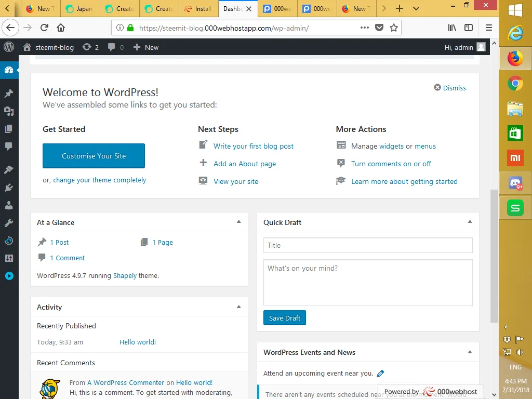View site information icon in URL bar
Viewport: 532px width, 399px height.
[x=120, y=28]
